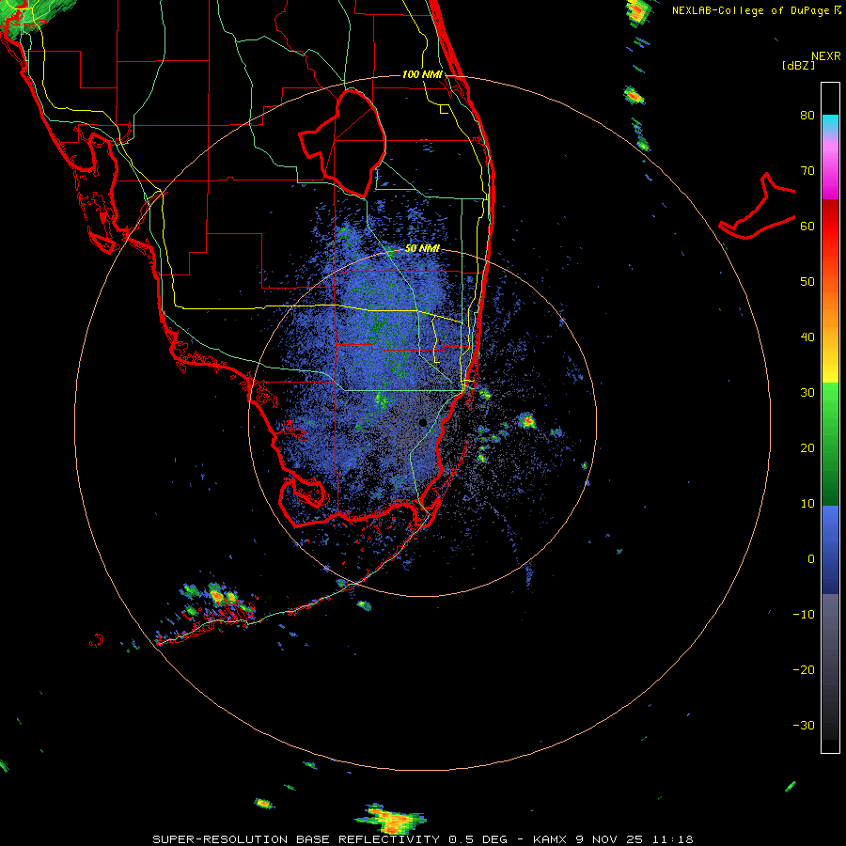Click the 50 value on the dBZ scale
846x846 pixels.
pyautogui.click(x=807, y=282)
